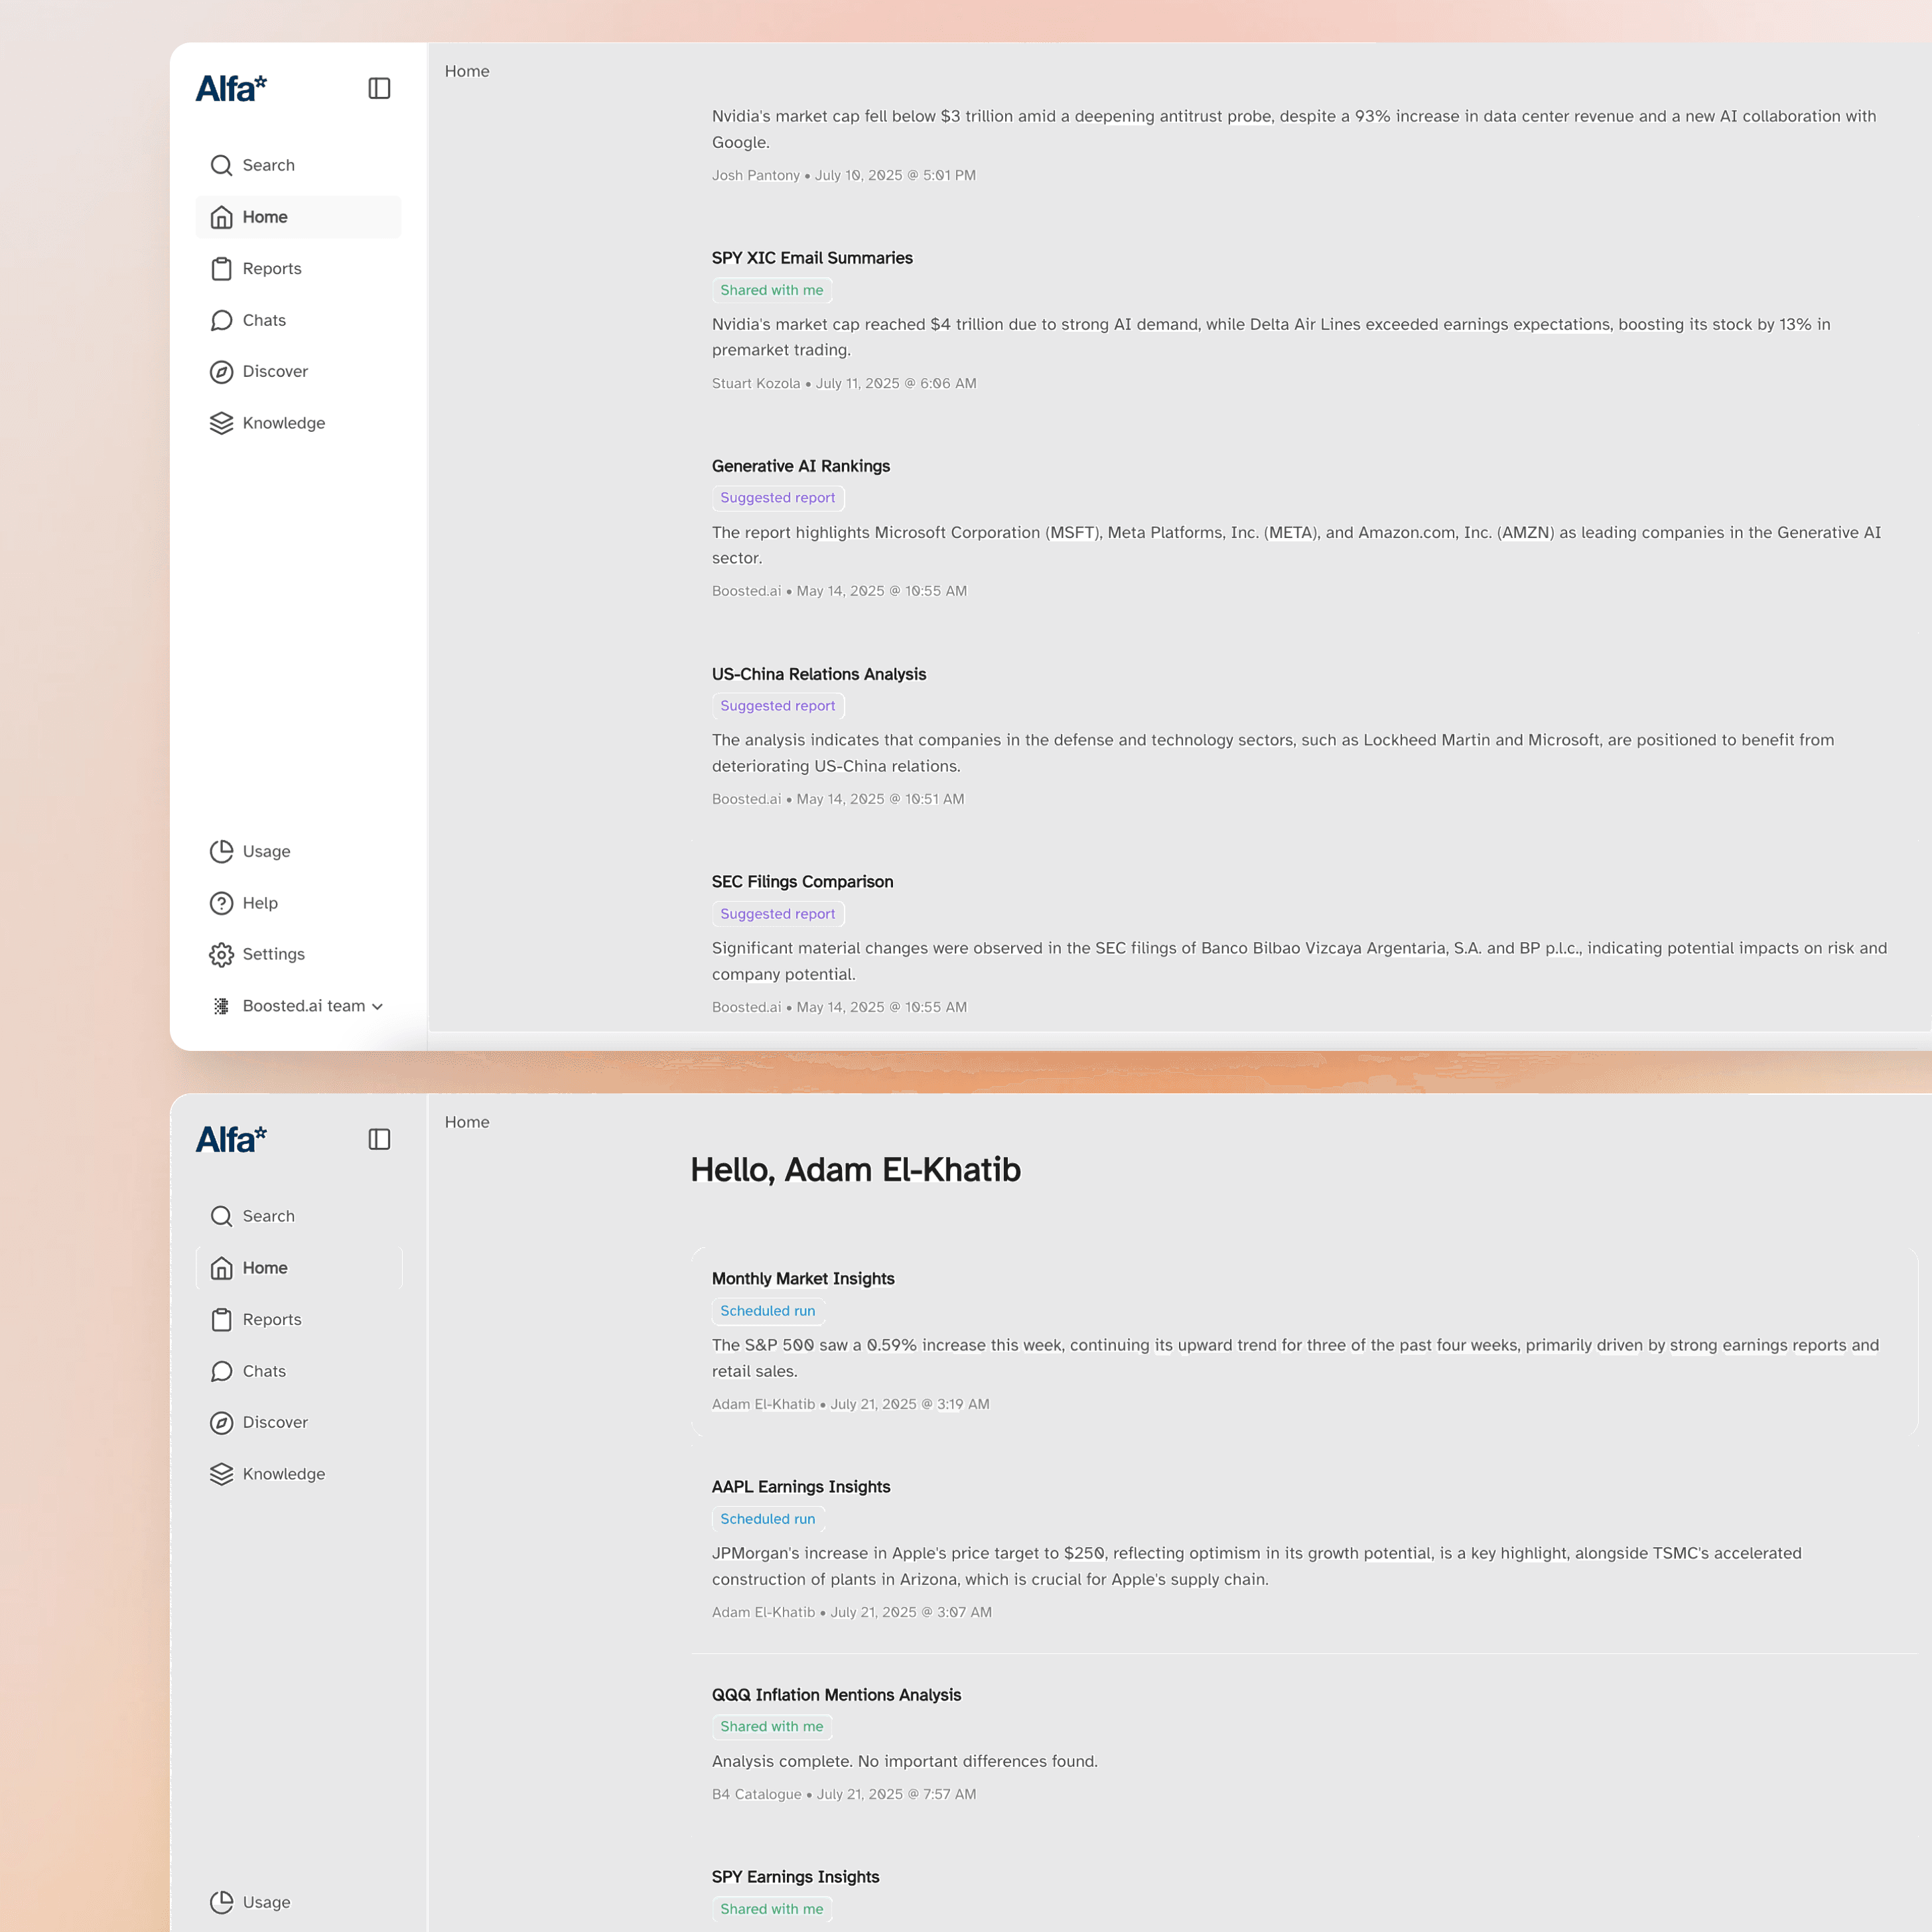Click the Usage pie chart icon in top sidebar

[x=221, y=851]
